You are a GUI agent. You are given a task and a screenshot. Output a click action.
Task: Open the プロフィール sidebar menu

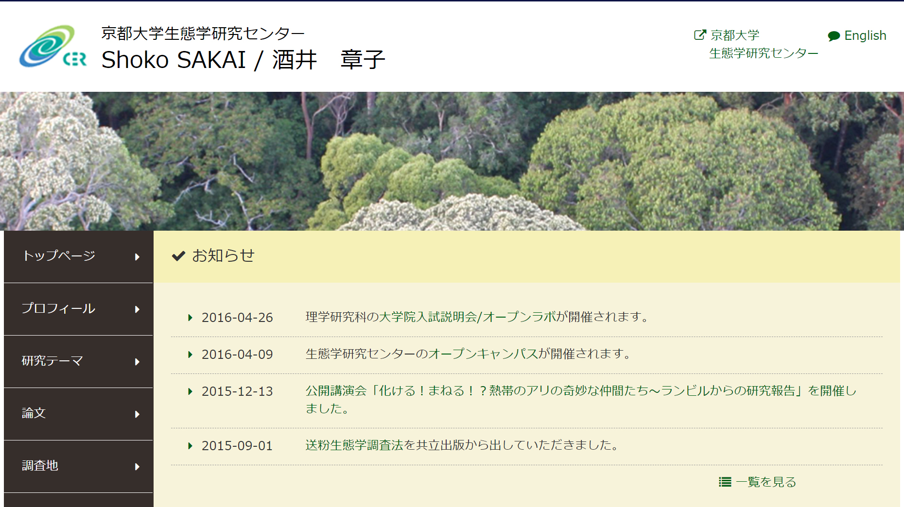coord(78,309)
